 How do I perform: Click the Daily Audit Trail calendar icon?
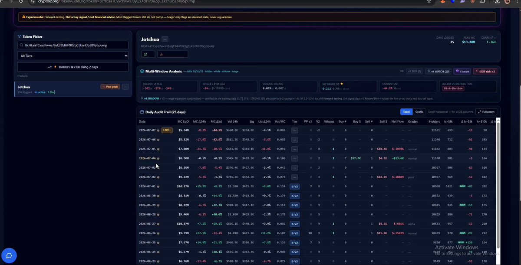click(x=142, y=112)
